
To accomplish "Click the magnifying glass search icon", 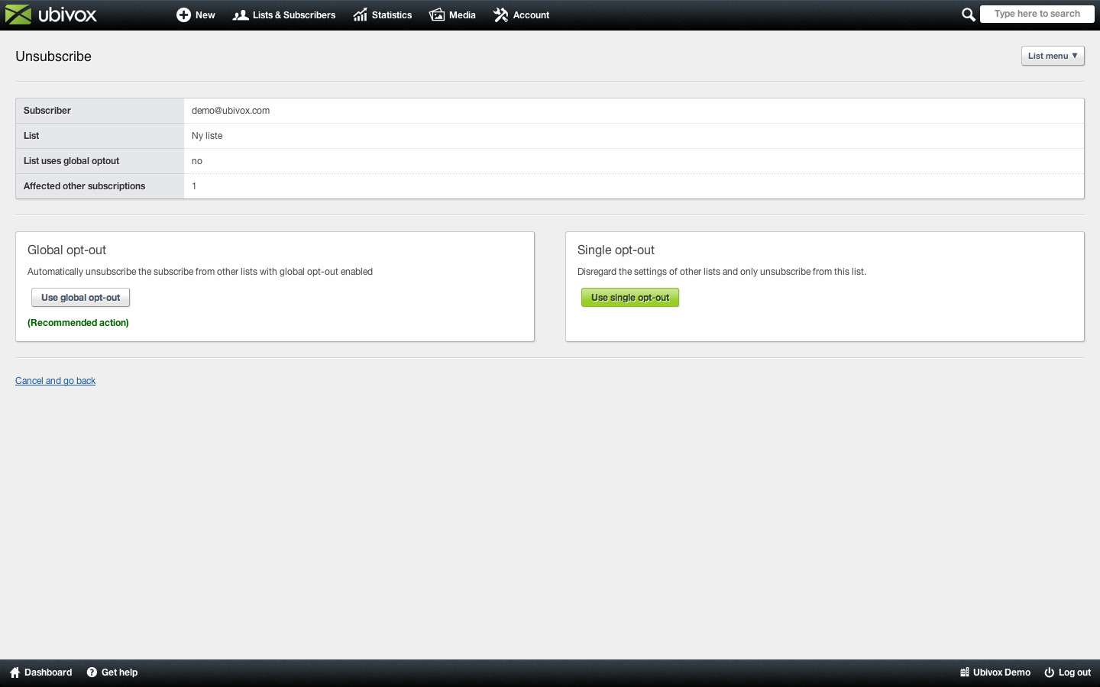I will coord(968,15).
